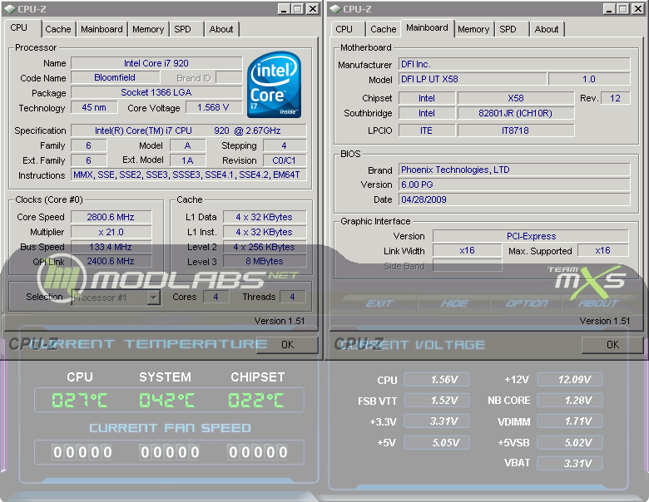Open Mainboard tab in left CPU-Z window
Image resolution: width=649 pixels, height=502 pixels.
[x=102, y=29]
